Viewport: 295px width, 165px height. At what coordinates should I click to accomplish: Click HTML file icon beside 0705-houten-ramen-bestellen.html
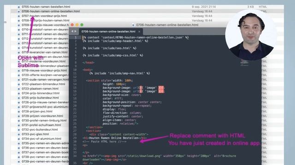pos(18,7)
